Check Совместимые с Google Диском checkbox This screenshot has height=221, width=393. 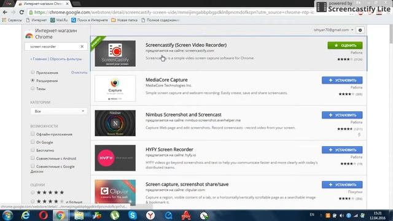pyautogui.click(x=33, y=166)
